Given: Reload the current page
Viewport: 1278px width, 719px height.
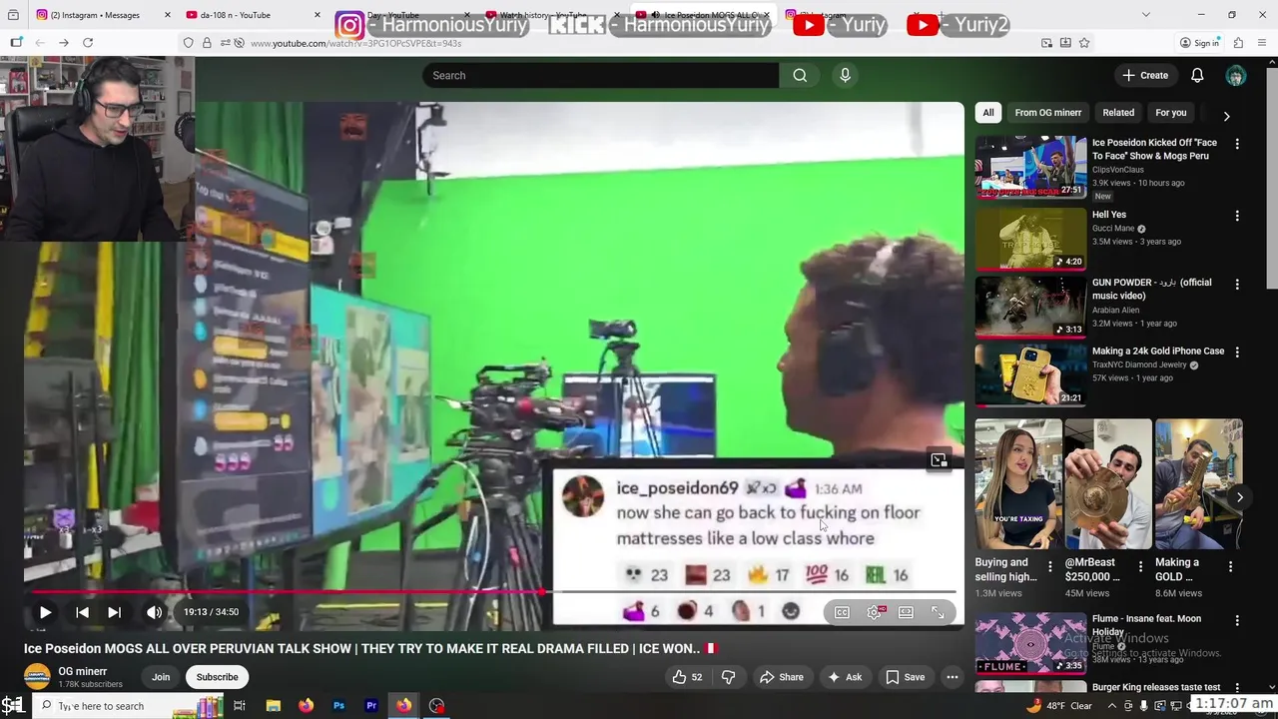Looking at the screenshot, I should click(88, 43).
